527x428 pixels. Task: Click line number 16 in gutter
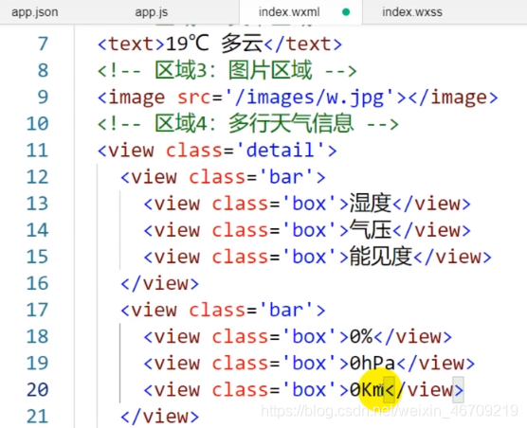click(38, 283)
